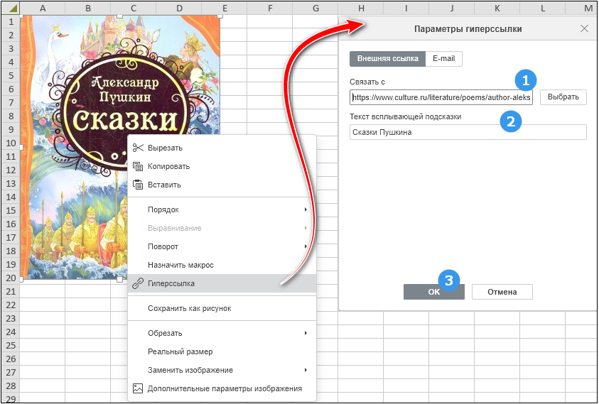Select column G header
Viewport: 599px width, 404px height.
click(315, 8)
